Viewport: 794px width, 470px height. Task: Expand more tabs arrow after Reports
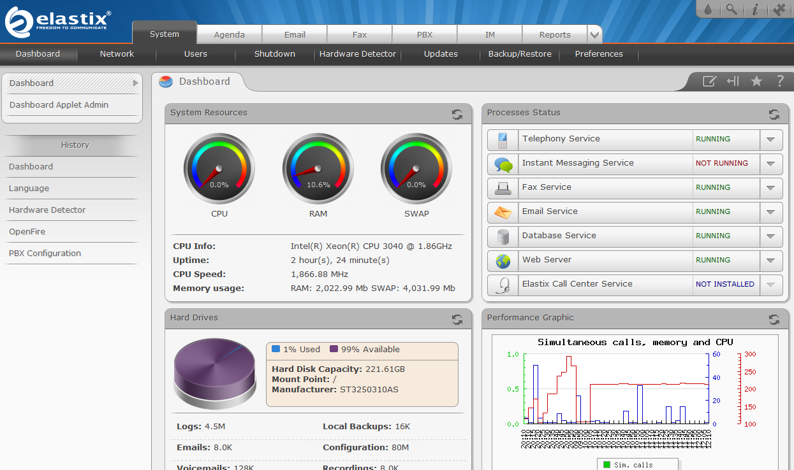594,35
